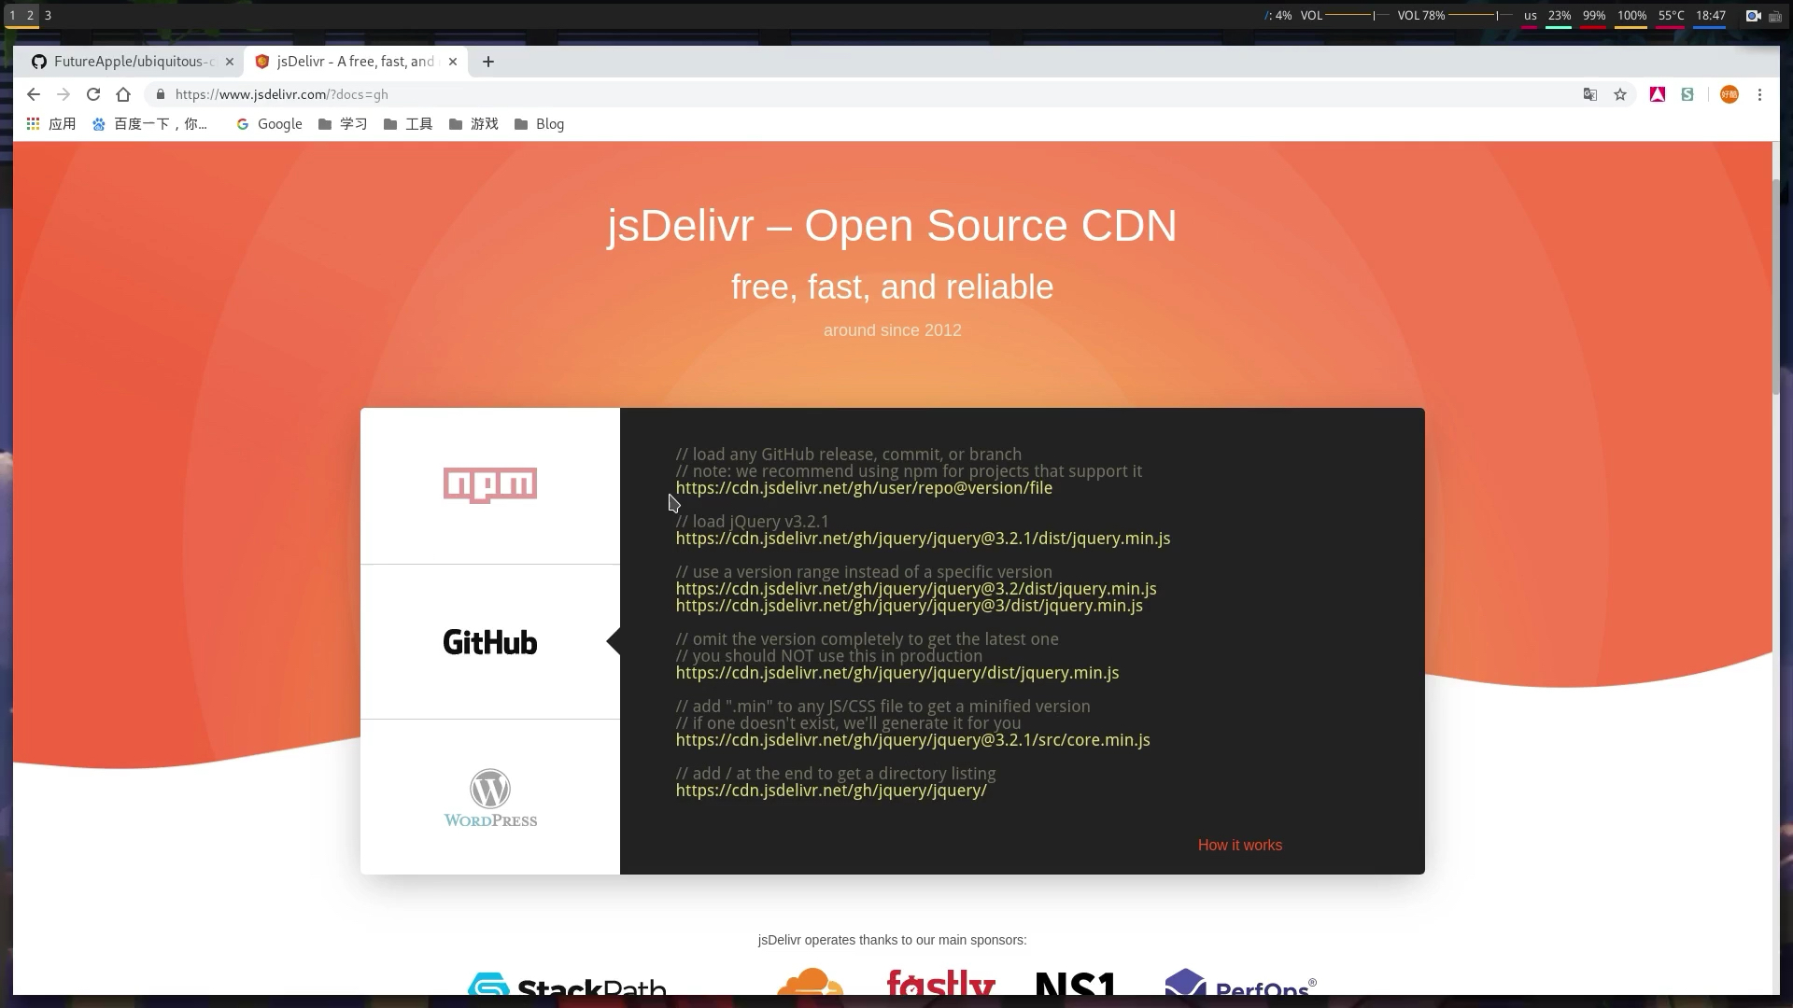Viewport: 1793px width, 1008px height.
Task: Open the translate page icon
Action: click(x=1590, y=94)
